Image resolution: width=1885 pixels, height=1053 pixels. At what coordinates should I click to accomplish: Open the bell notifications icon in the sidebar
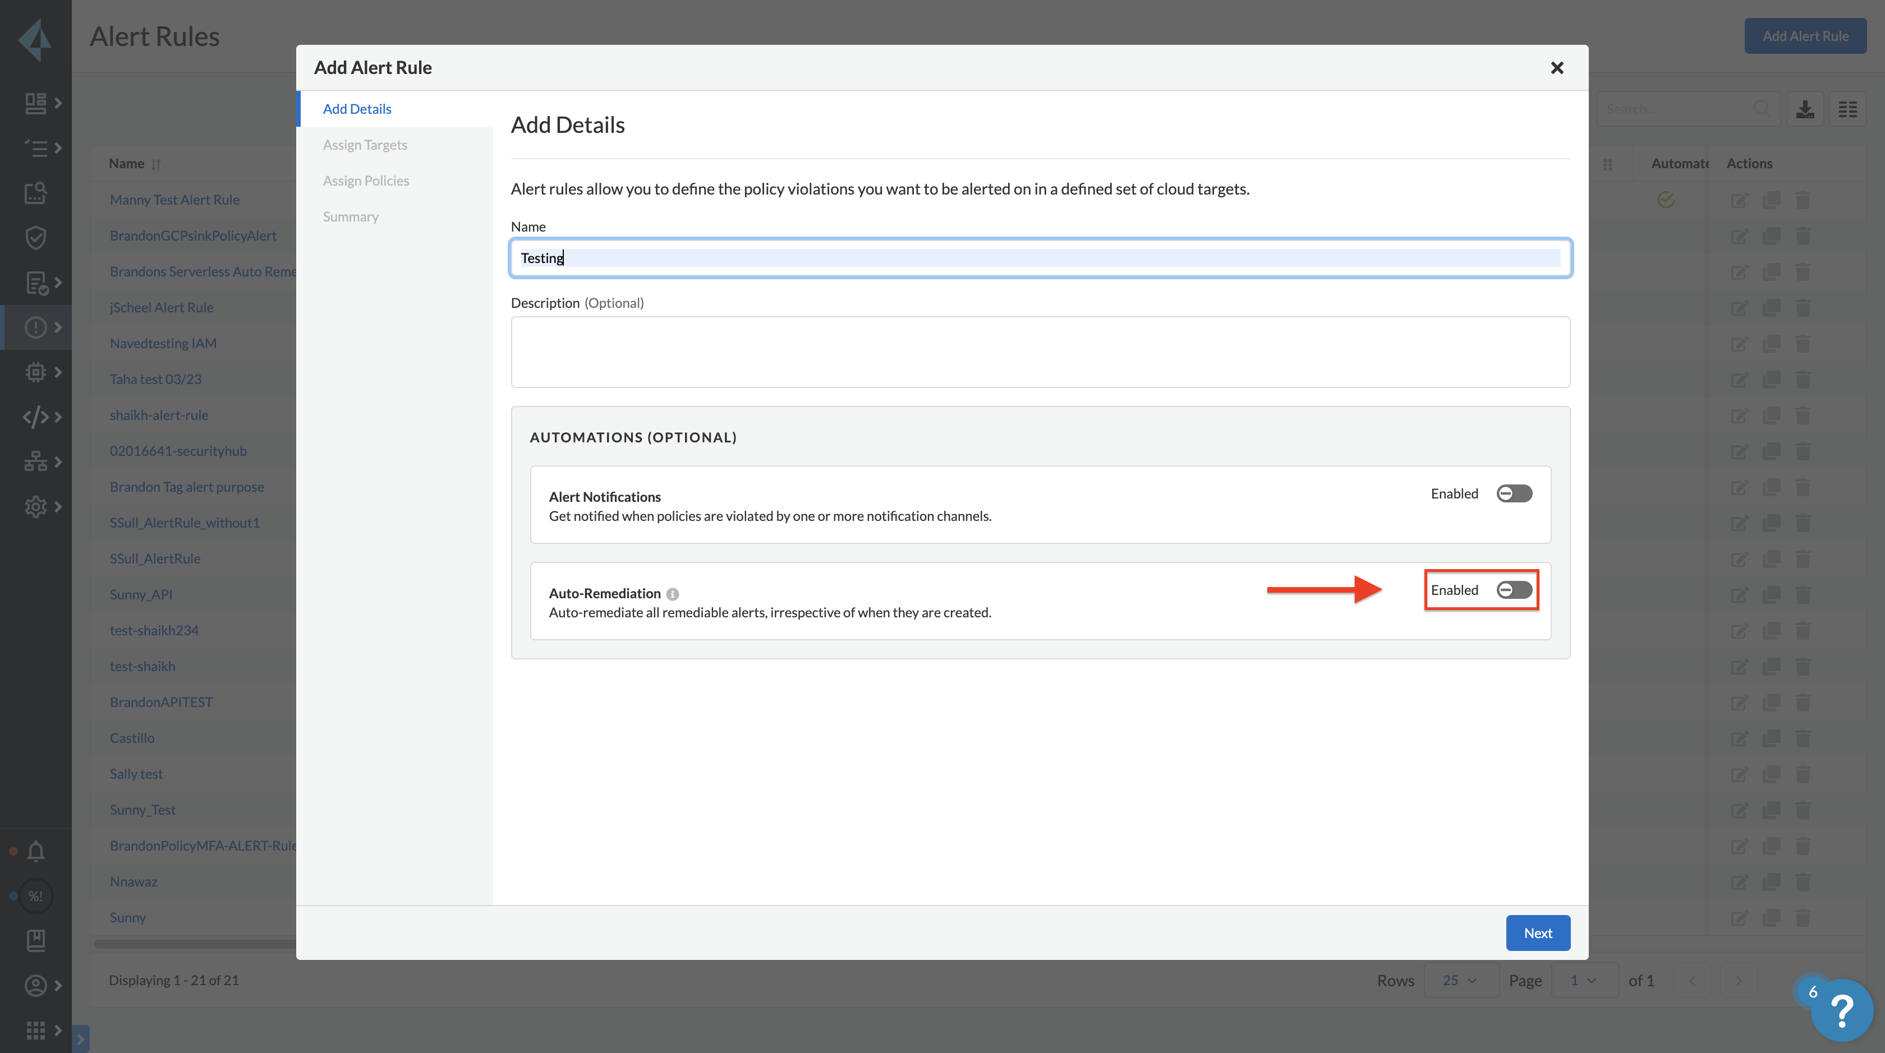[x=35, y=851]
